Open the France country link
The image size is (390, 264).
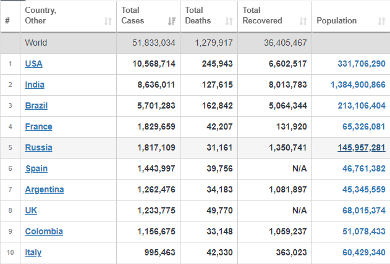(x=38, y=127)
